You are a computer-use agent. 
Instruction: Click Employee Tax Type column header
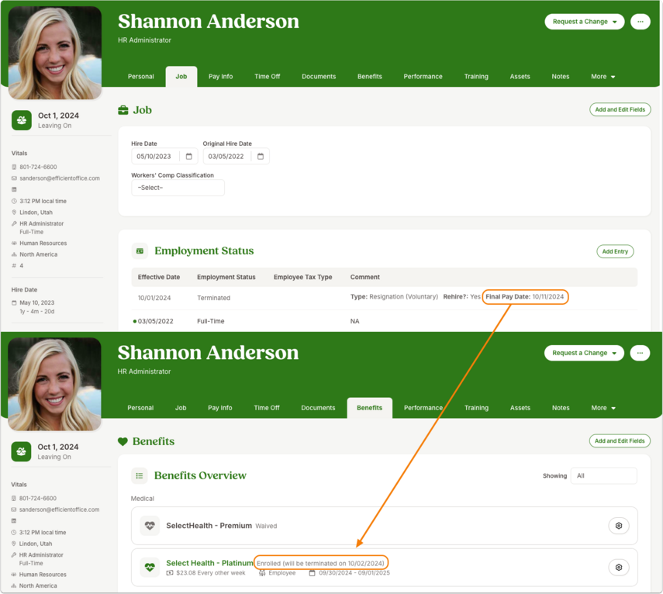click(x=302, y=277)
